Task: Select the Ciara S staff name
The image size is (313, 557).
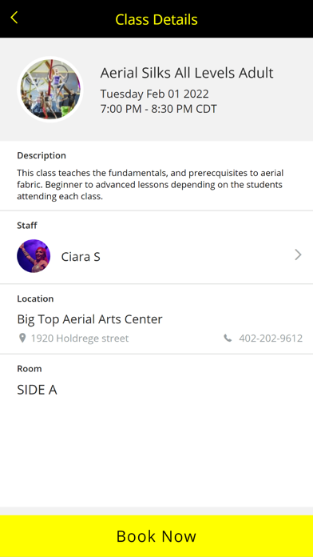Action: (x=81, y=256)
